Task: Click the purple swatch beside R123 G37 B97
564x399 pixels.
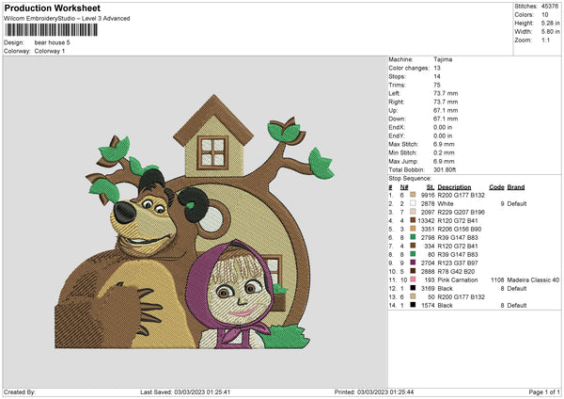Action: [413, 263]
